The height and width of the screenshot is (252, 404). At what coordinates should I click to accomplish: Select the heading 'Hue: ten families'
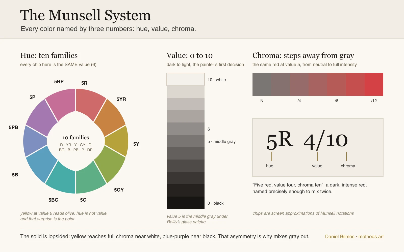tap(49, 55)
